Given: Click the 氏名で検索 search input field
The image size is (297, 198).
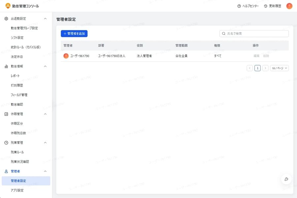Looking at the screenshot, I should coord(254,33).
